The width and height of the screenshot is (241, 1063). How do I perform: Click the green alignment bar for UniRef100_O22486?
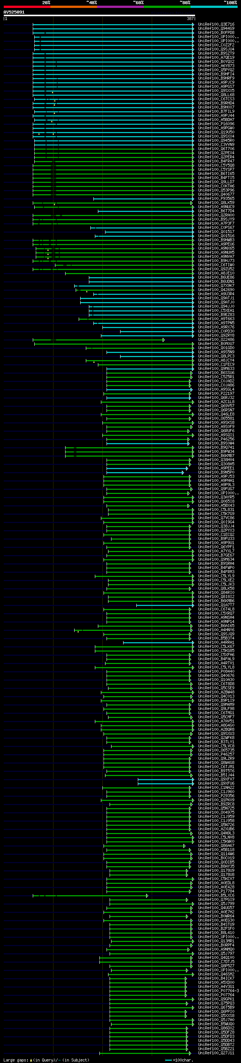[x=99, y=340]
